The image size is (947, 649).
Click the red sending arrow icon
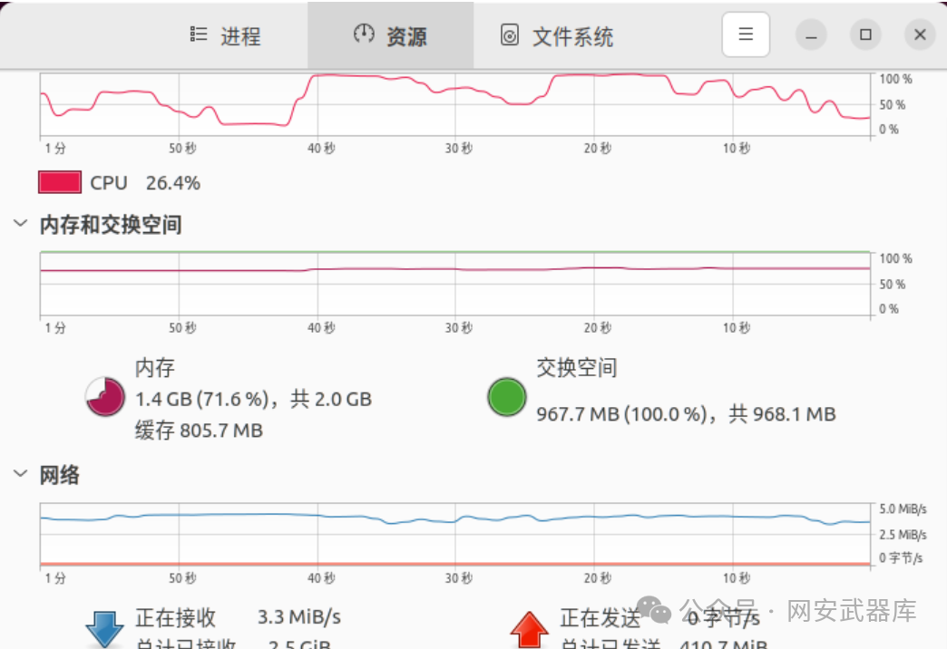[x=529, y=630]
